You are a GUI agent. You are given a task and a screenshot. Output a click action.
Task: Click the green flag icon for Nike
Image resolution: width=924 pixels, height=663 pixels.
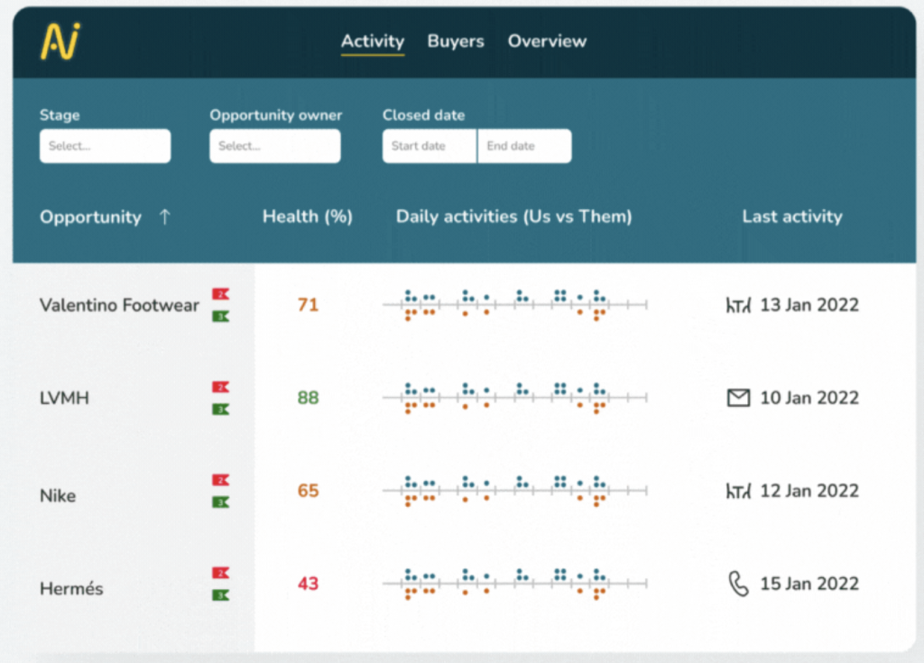[220, 502]
